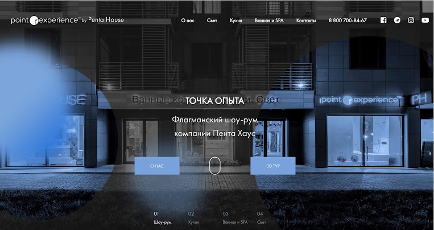Select slide 03 Ванная и SPA
Viewport: 434px width, 230px height.
[x=235, y=218]
